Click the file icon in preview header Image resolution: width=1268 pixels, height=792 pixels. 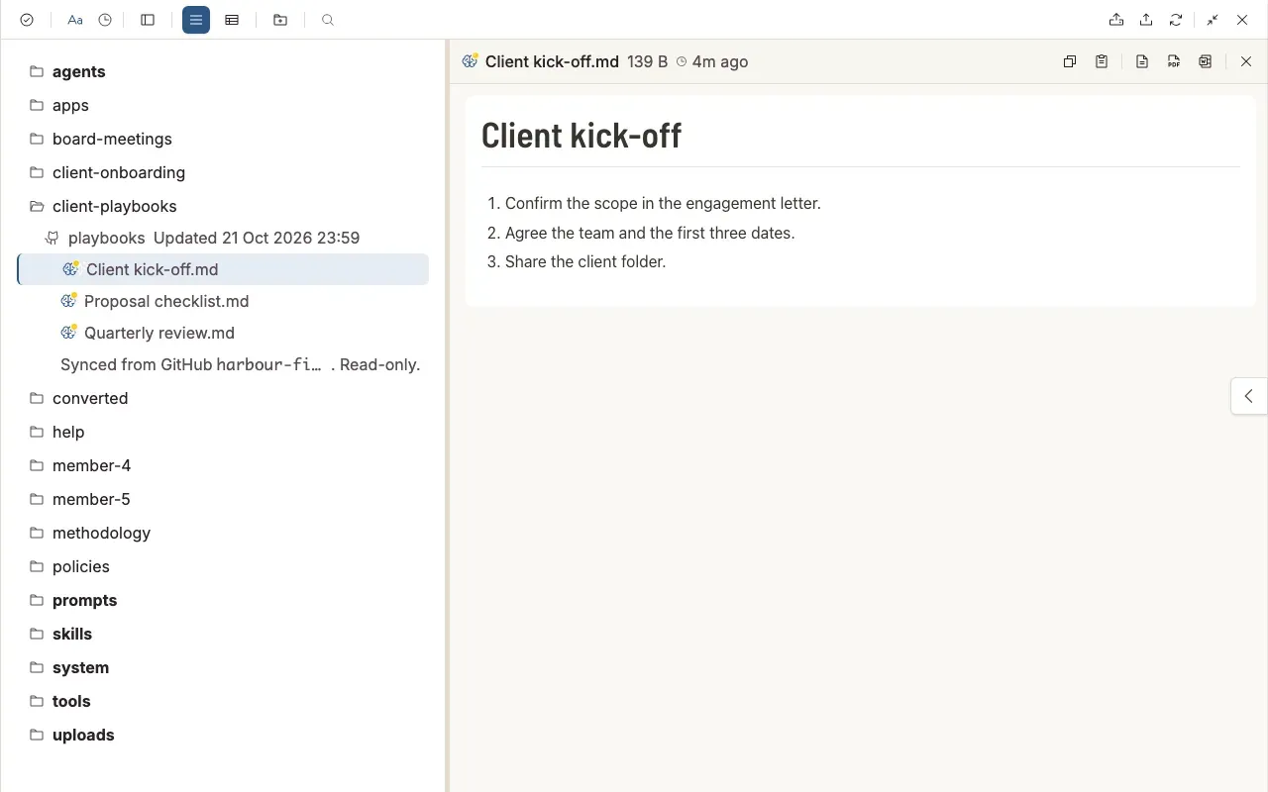click(471, 60)
